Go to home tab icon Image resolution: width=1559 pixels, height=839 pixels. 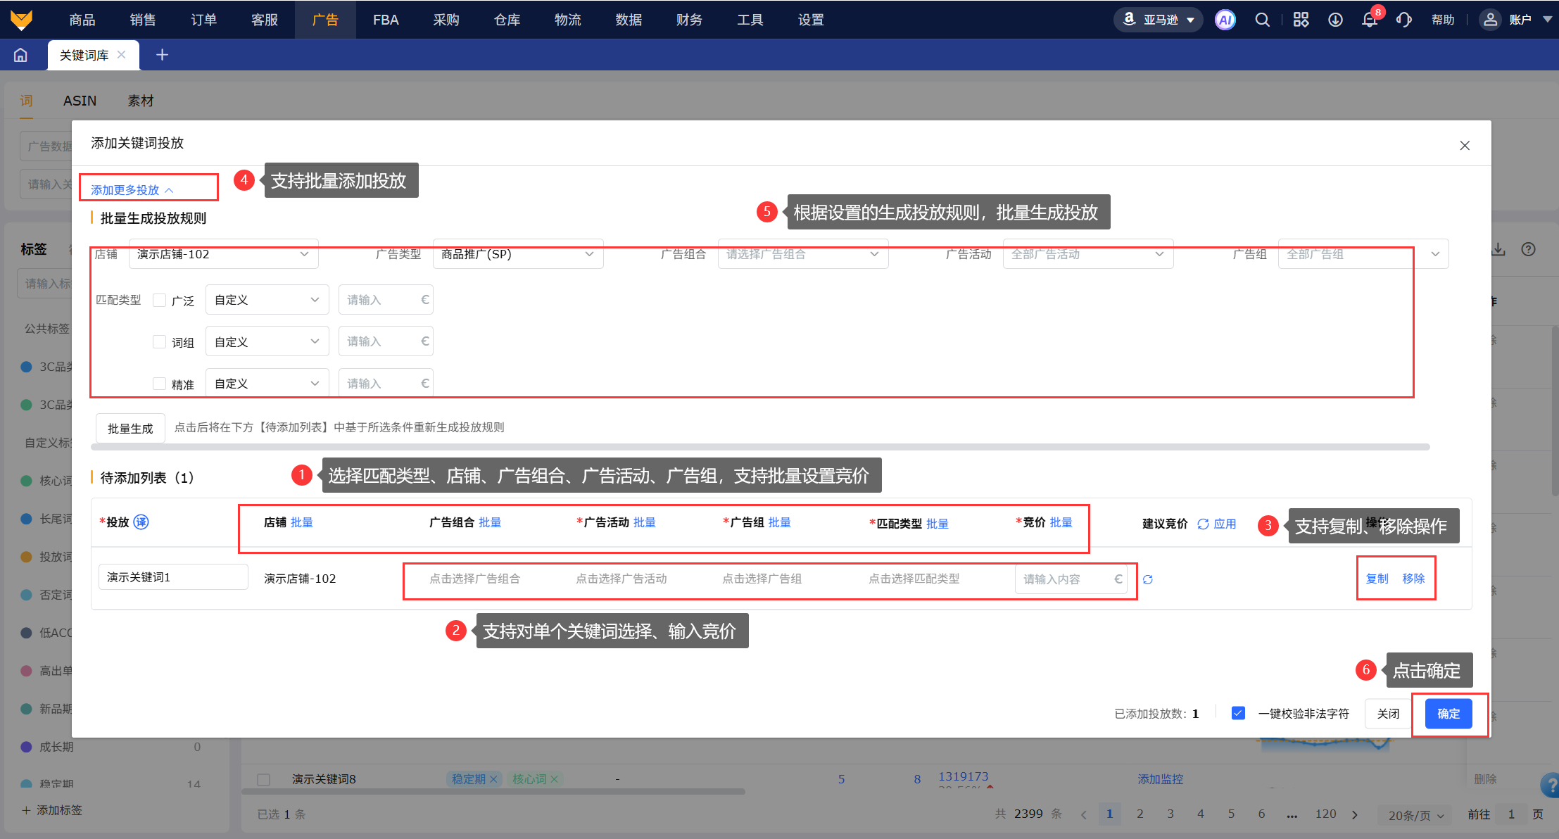click(21, 55)
